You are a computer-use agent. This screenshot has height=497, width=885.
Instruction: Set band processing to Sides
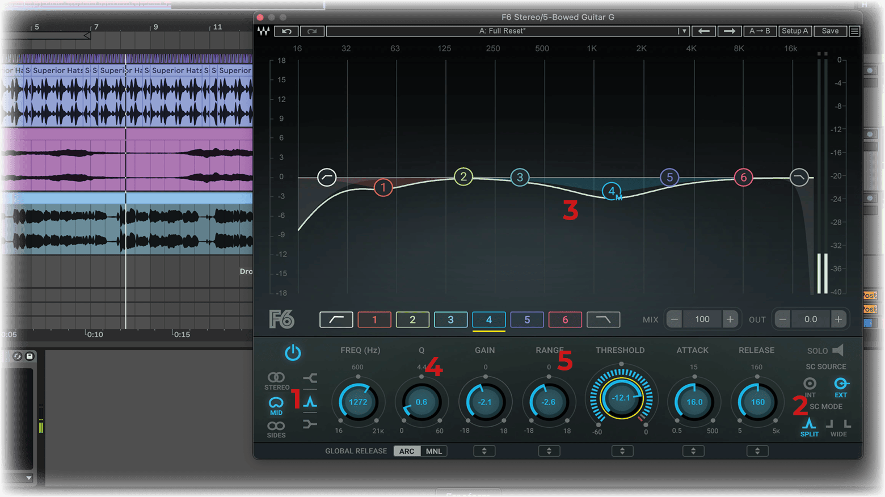276,429
